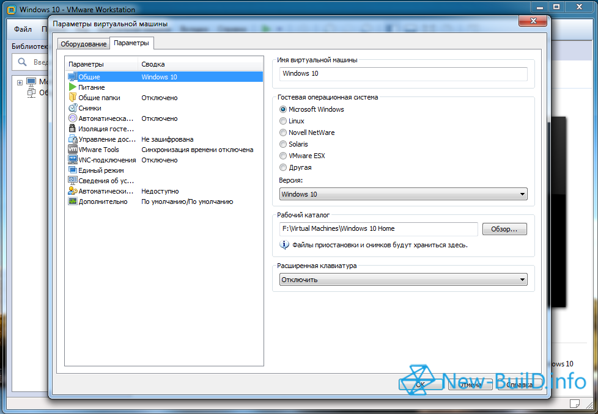Click the Обзор... browse button
Screen dimensions: 598x414
[x=504, y=229]
